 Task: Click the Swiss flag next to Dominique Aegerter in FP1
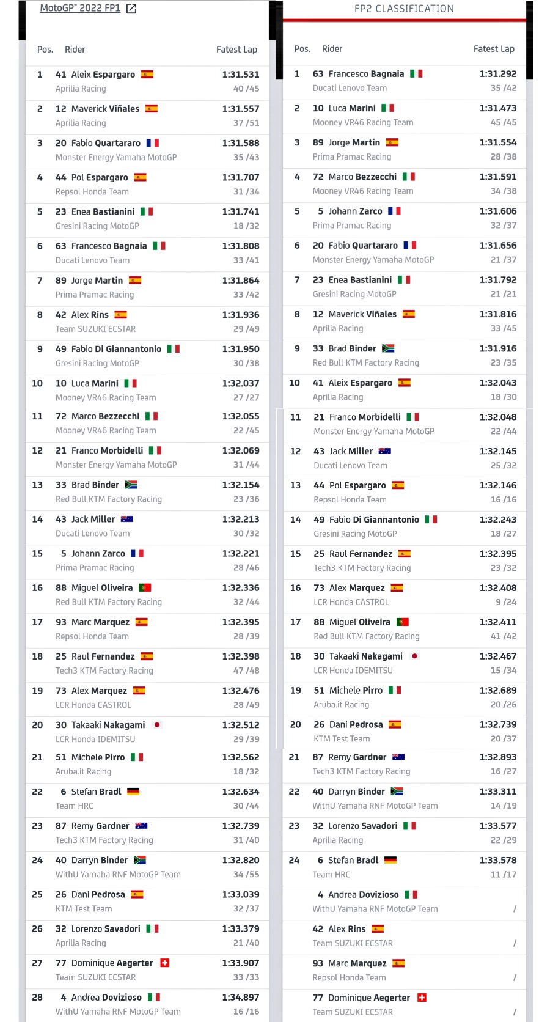[x=164, y=963]
